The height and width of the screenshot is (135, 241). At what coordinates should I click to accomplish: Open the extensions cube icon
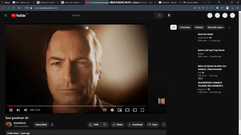coord(222,8)
